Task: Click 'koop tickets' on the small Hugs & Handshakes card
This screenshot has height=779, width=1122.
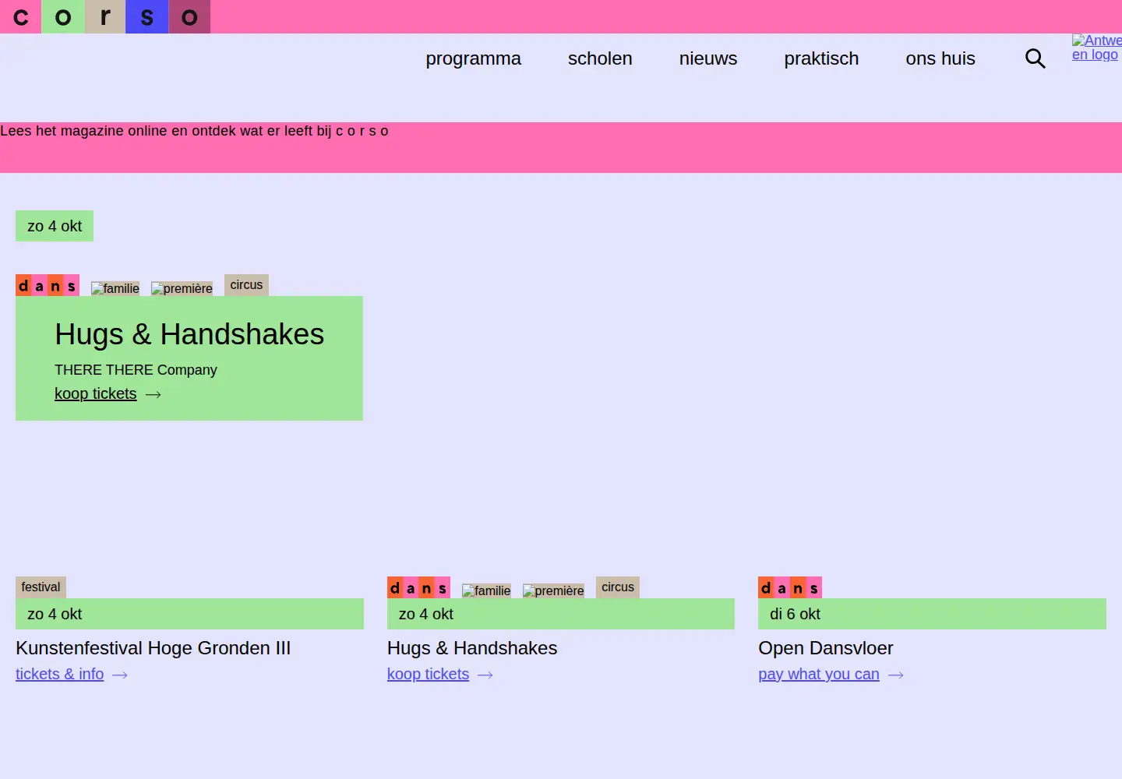Action: [x=428, y=674]
